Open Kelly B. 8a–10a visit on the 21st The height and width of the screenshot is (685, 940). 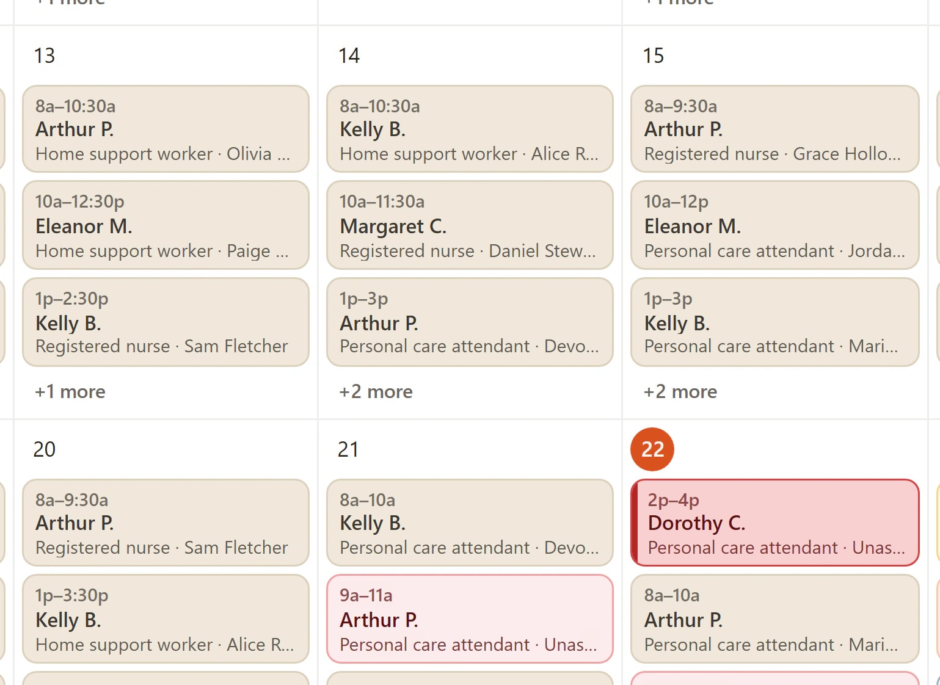[470, 523]
